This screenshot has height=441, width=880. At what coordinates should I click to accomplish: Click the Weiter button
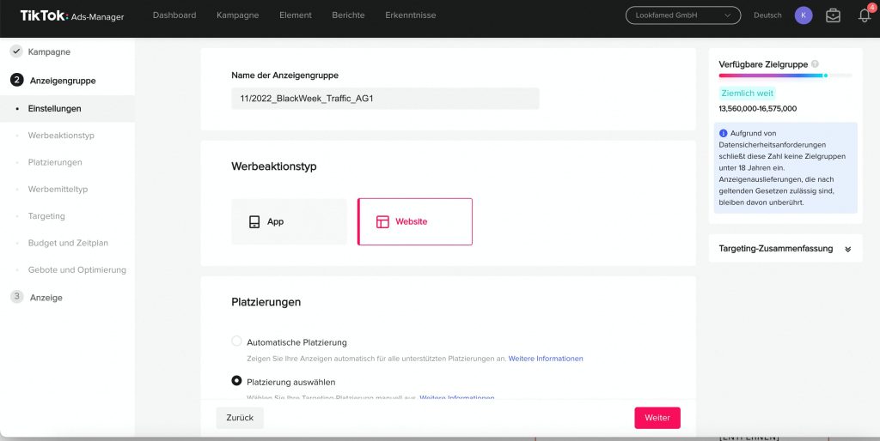(x=657, y=418)
